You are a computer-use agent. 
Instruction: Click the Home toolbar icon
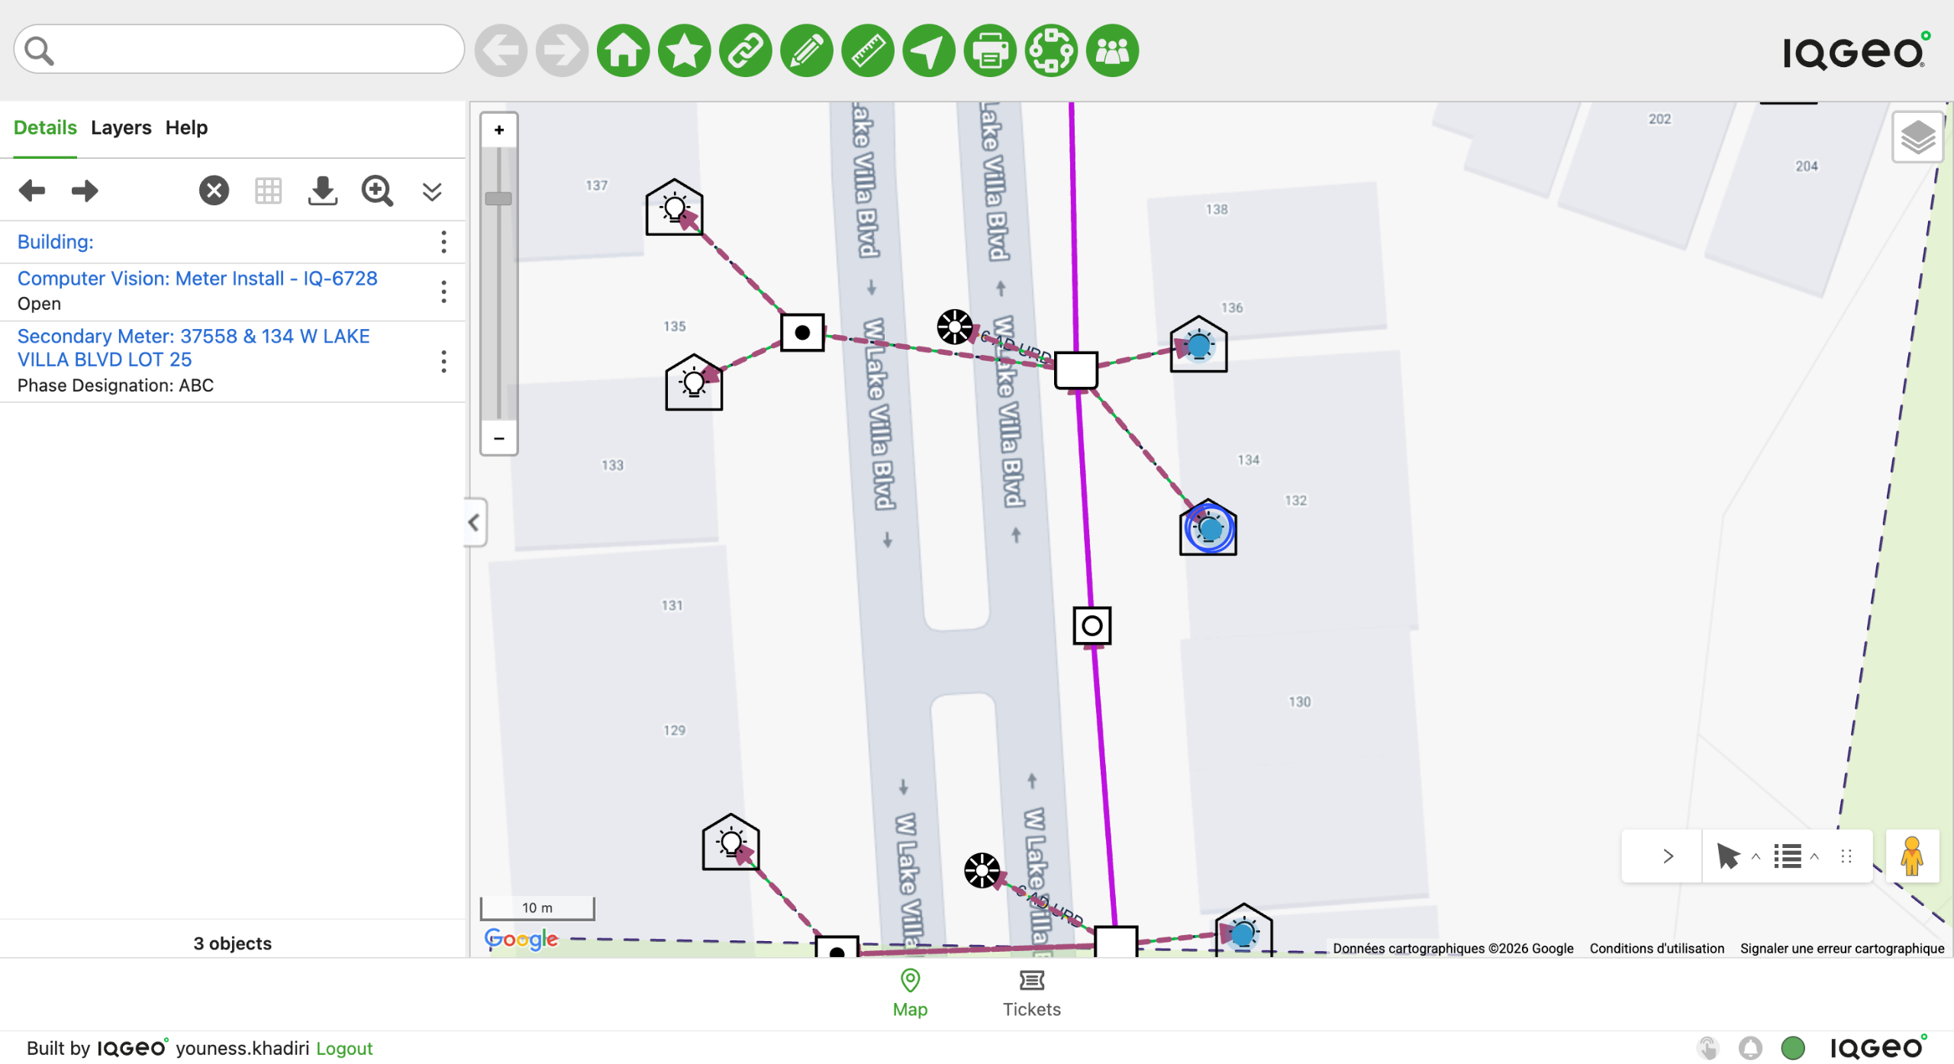point(623,51)
